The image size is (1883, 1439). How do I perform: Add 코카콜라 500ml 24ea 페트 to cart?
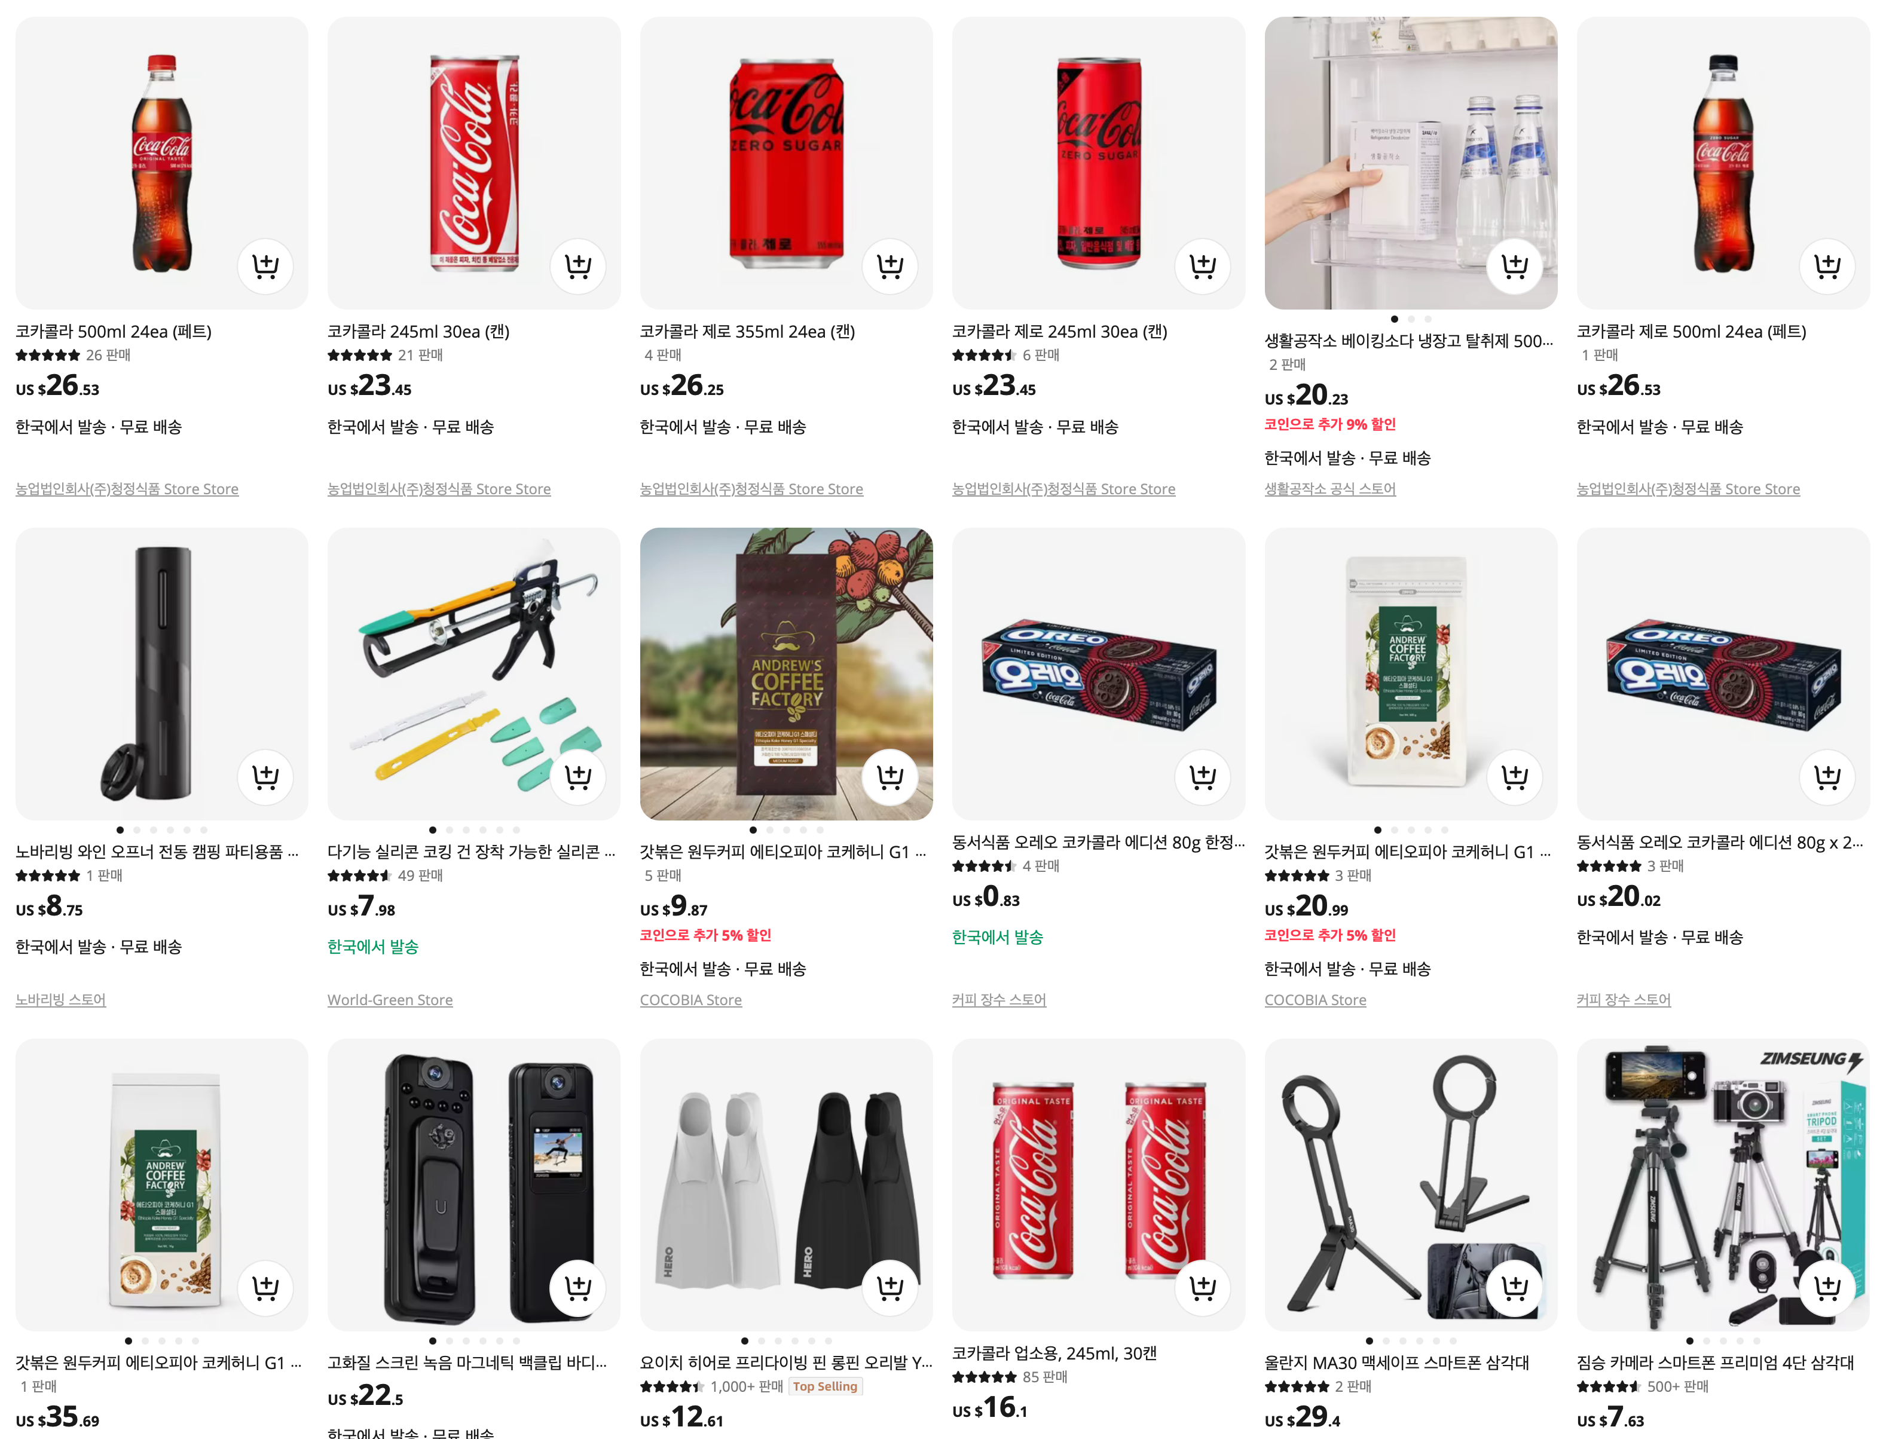(x=265, y=265)
